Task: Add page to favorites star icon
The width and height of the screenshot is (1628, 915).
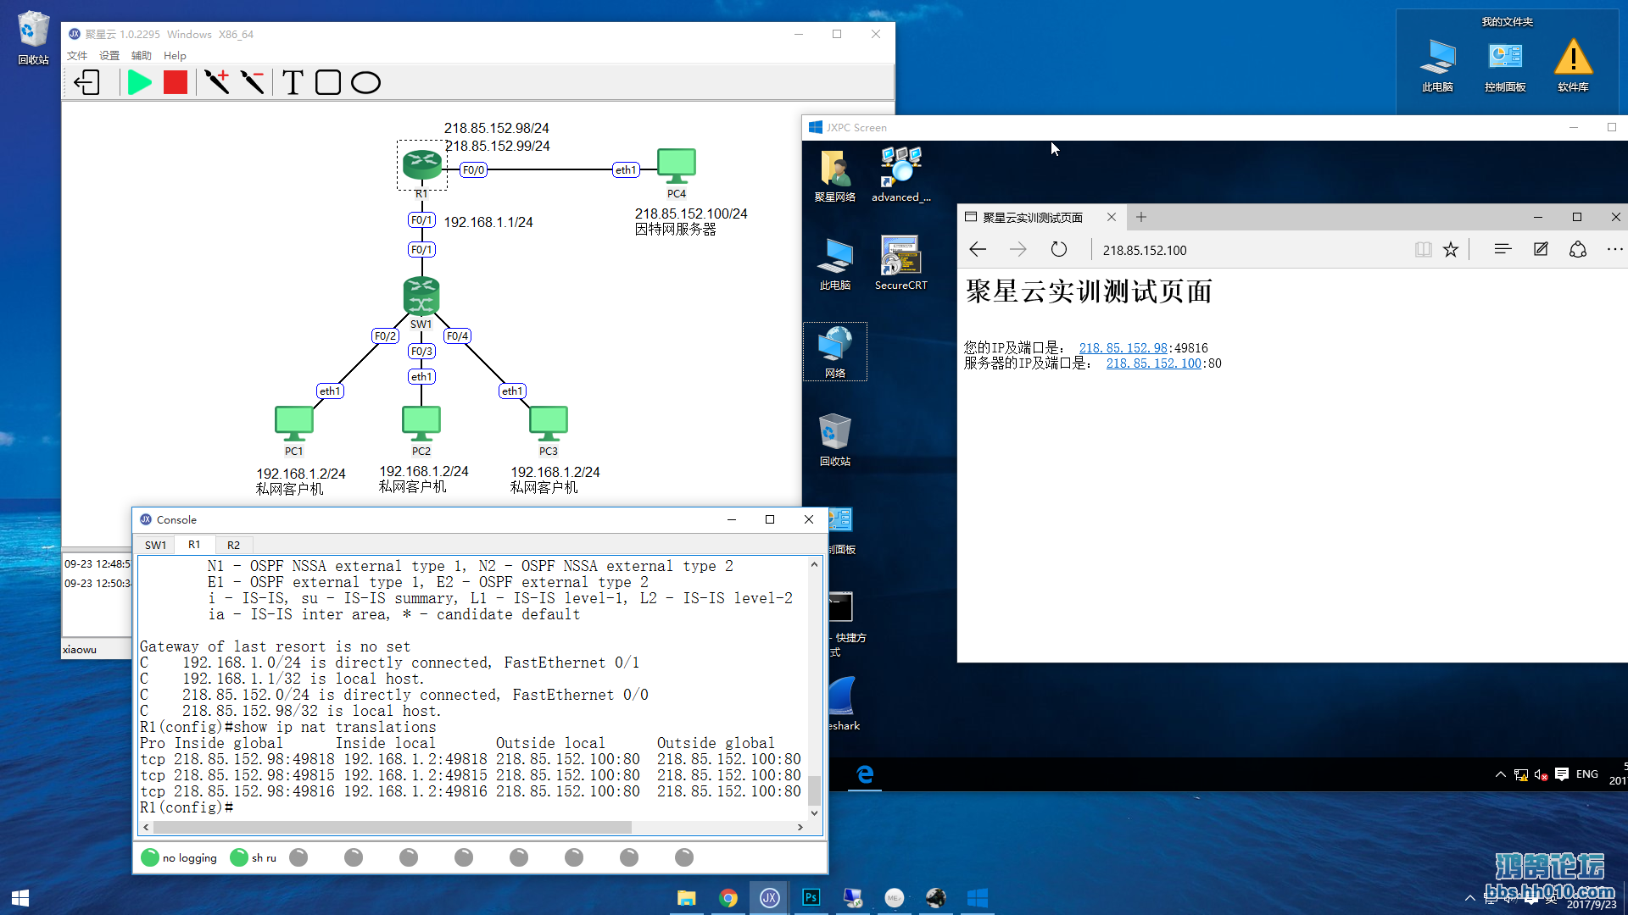Action: click(1451, 249)
